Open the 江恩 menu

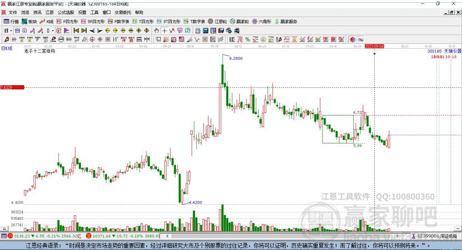(50, 12)
